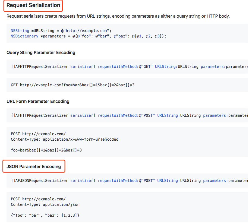Click the POST http://example.com/ line under JSON
Image resolution: width=252 pixels, height=224 pixels.
[x=38, y=199]
